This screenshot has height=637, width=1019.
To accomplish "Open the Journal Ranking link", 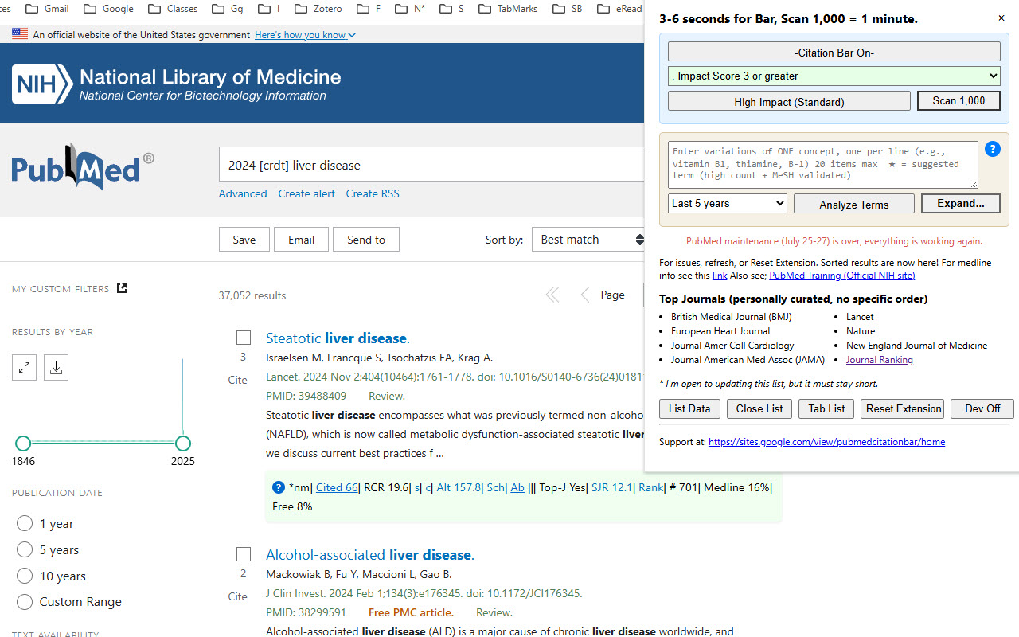I will (880, 360).
